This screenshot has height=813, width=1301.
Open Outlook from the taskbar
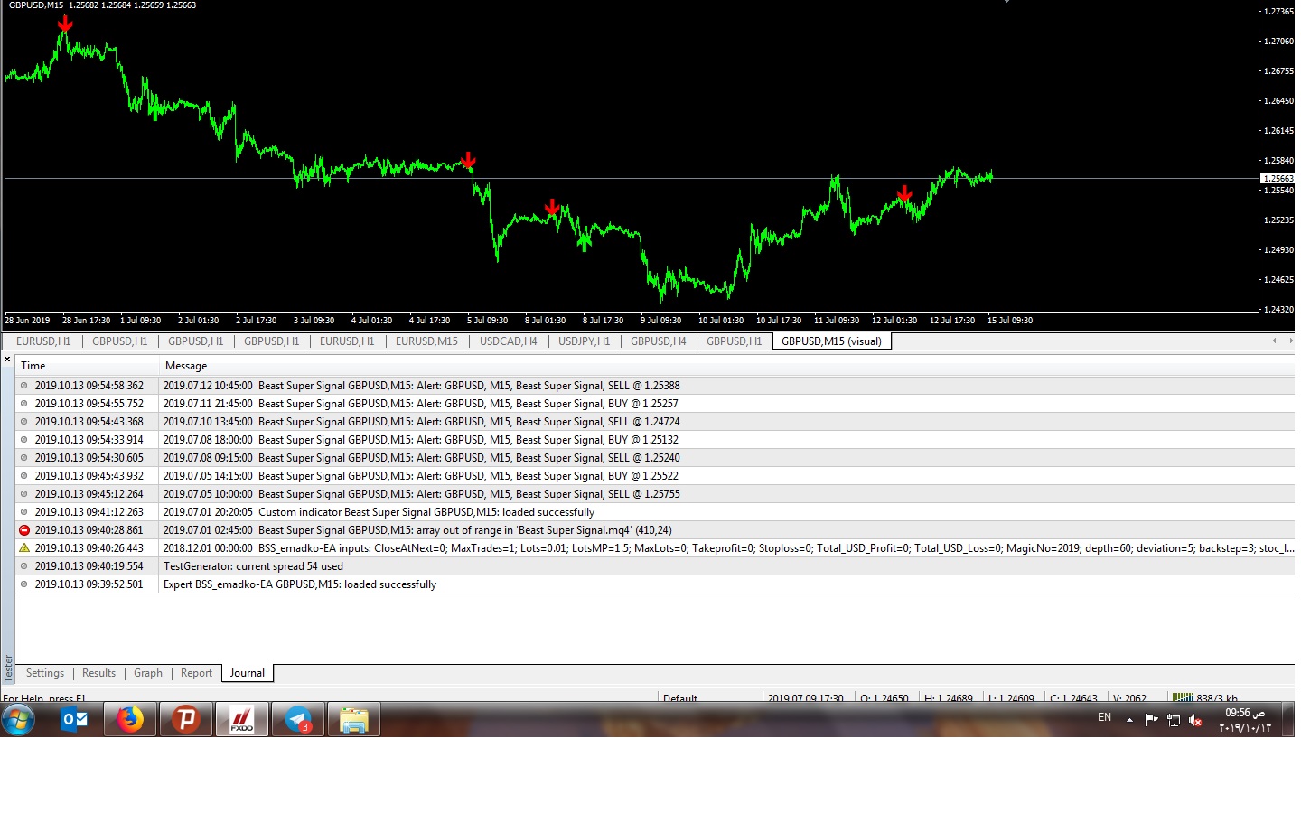click(x=74, y=720)
